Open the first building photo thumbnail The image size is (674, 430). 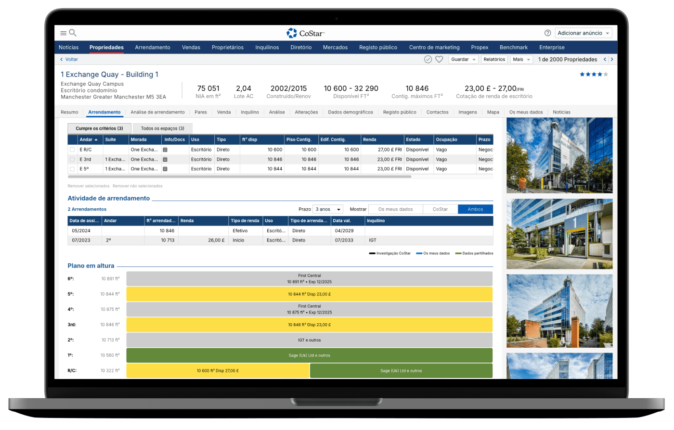559,155
